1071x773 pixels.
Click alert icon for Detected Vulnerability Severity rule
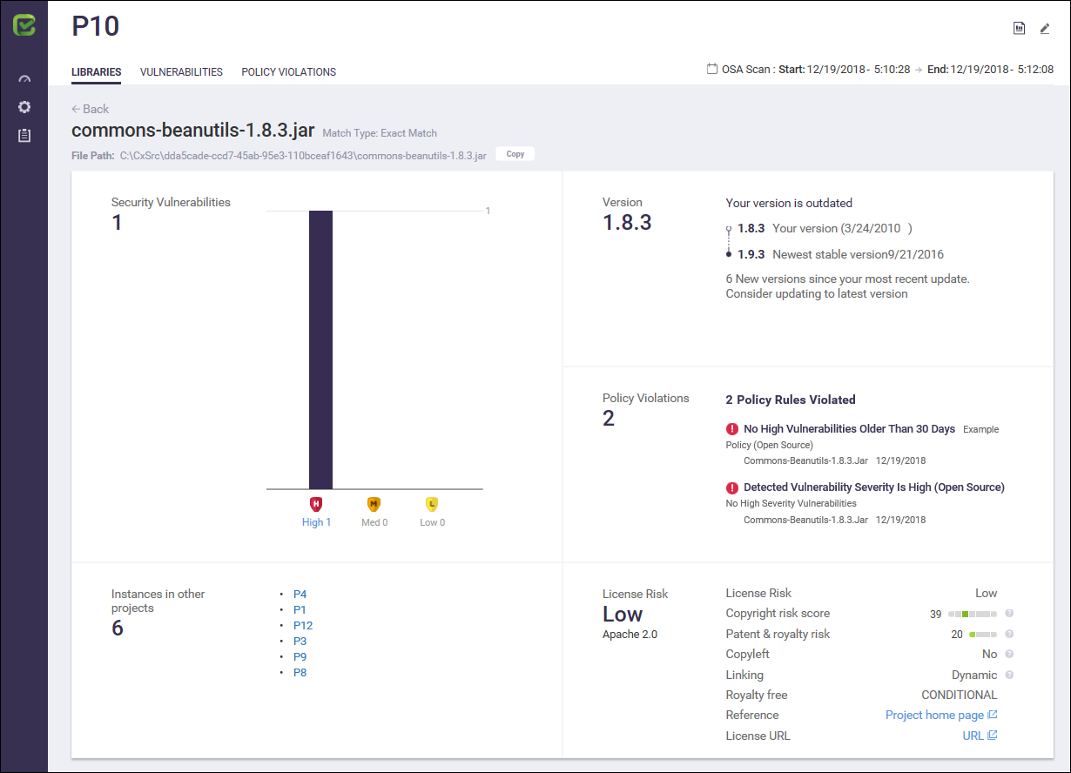tap(732, 487)
